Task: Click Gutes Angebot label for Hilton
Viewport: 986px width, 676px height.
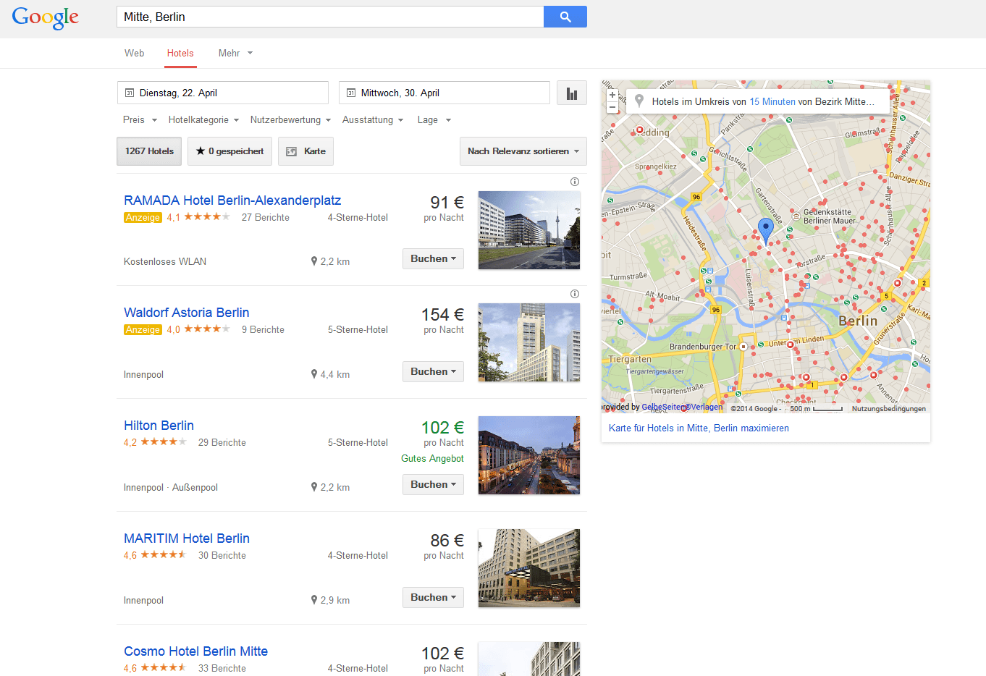Action: 432,458
